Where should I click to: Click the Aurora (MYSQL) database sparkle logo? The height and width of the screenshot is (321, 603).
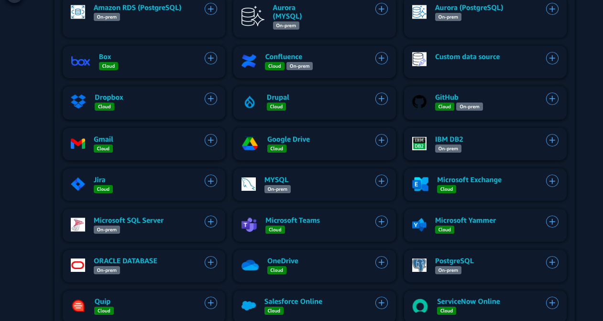pyautogui.click(x=253, y=16)
